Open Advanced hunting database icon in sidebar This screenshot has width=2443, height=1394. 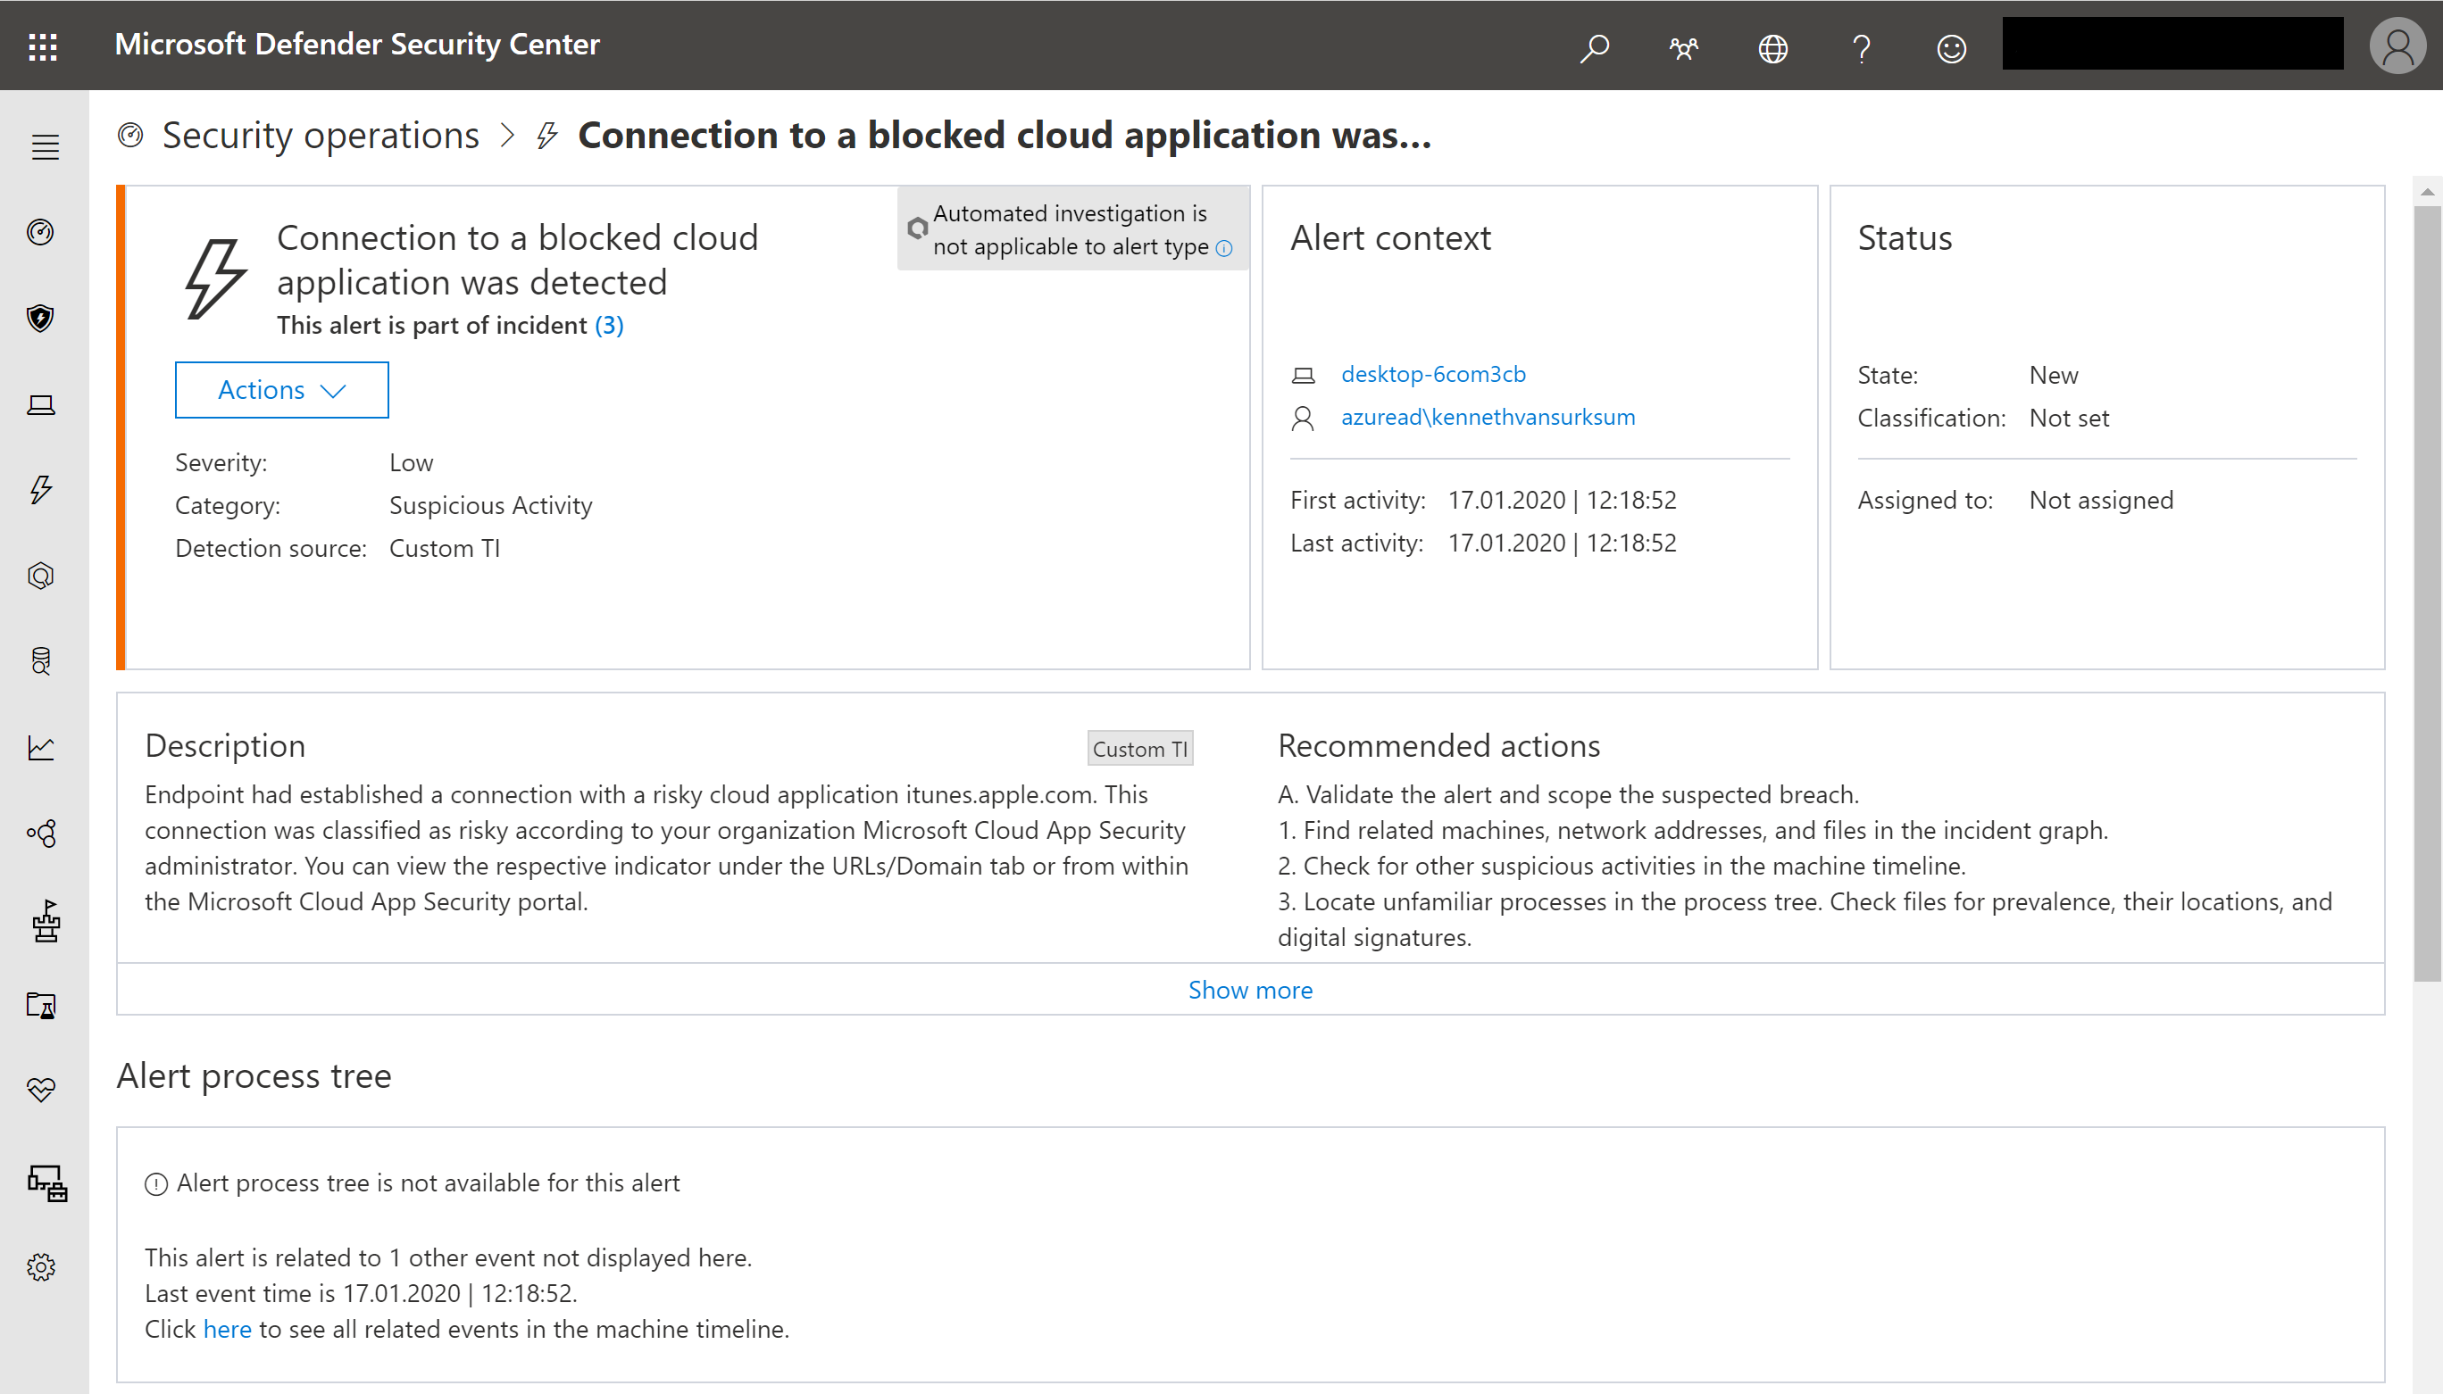40,660
